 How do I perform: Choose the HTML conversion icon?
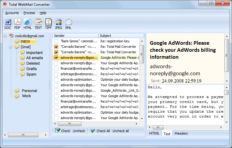tap(27, 24)
